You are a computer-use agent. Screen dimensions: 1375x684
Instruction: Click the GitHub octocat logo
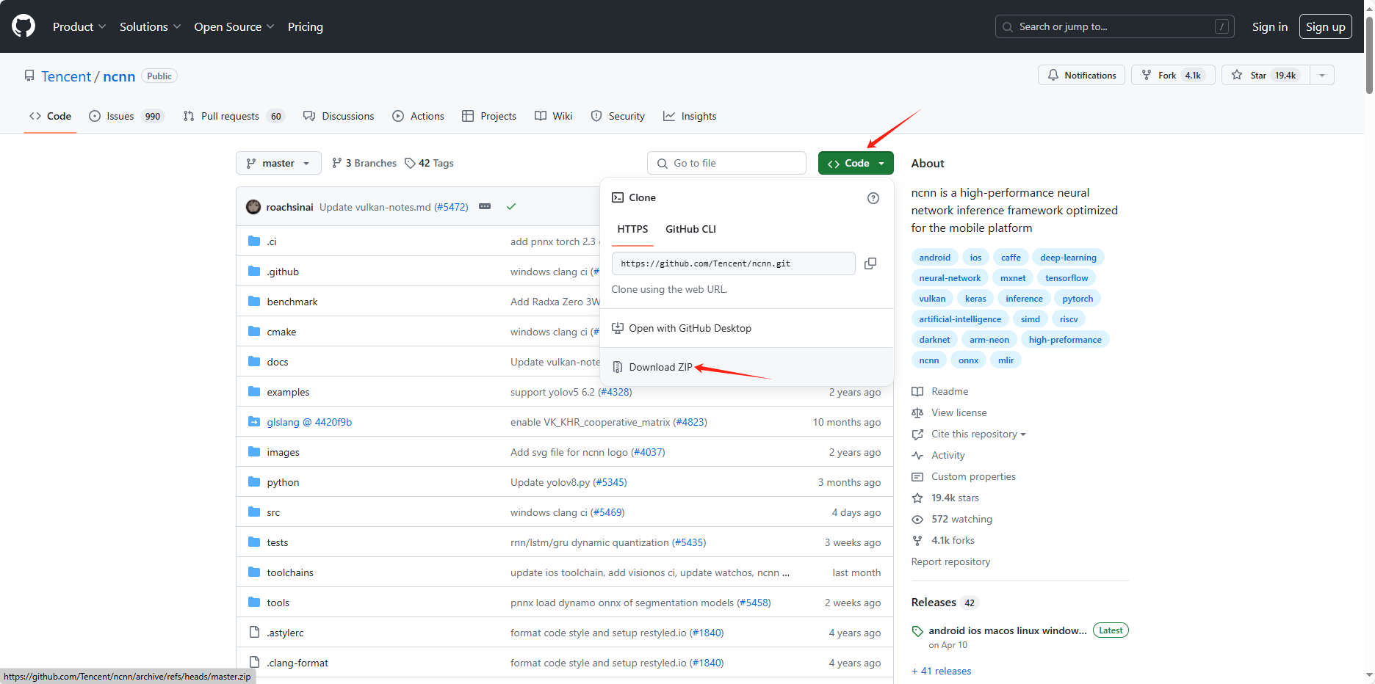coord(24,26)
